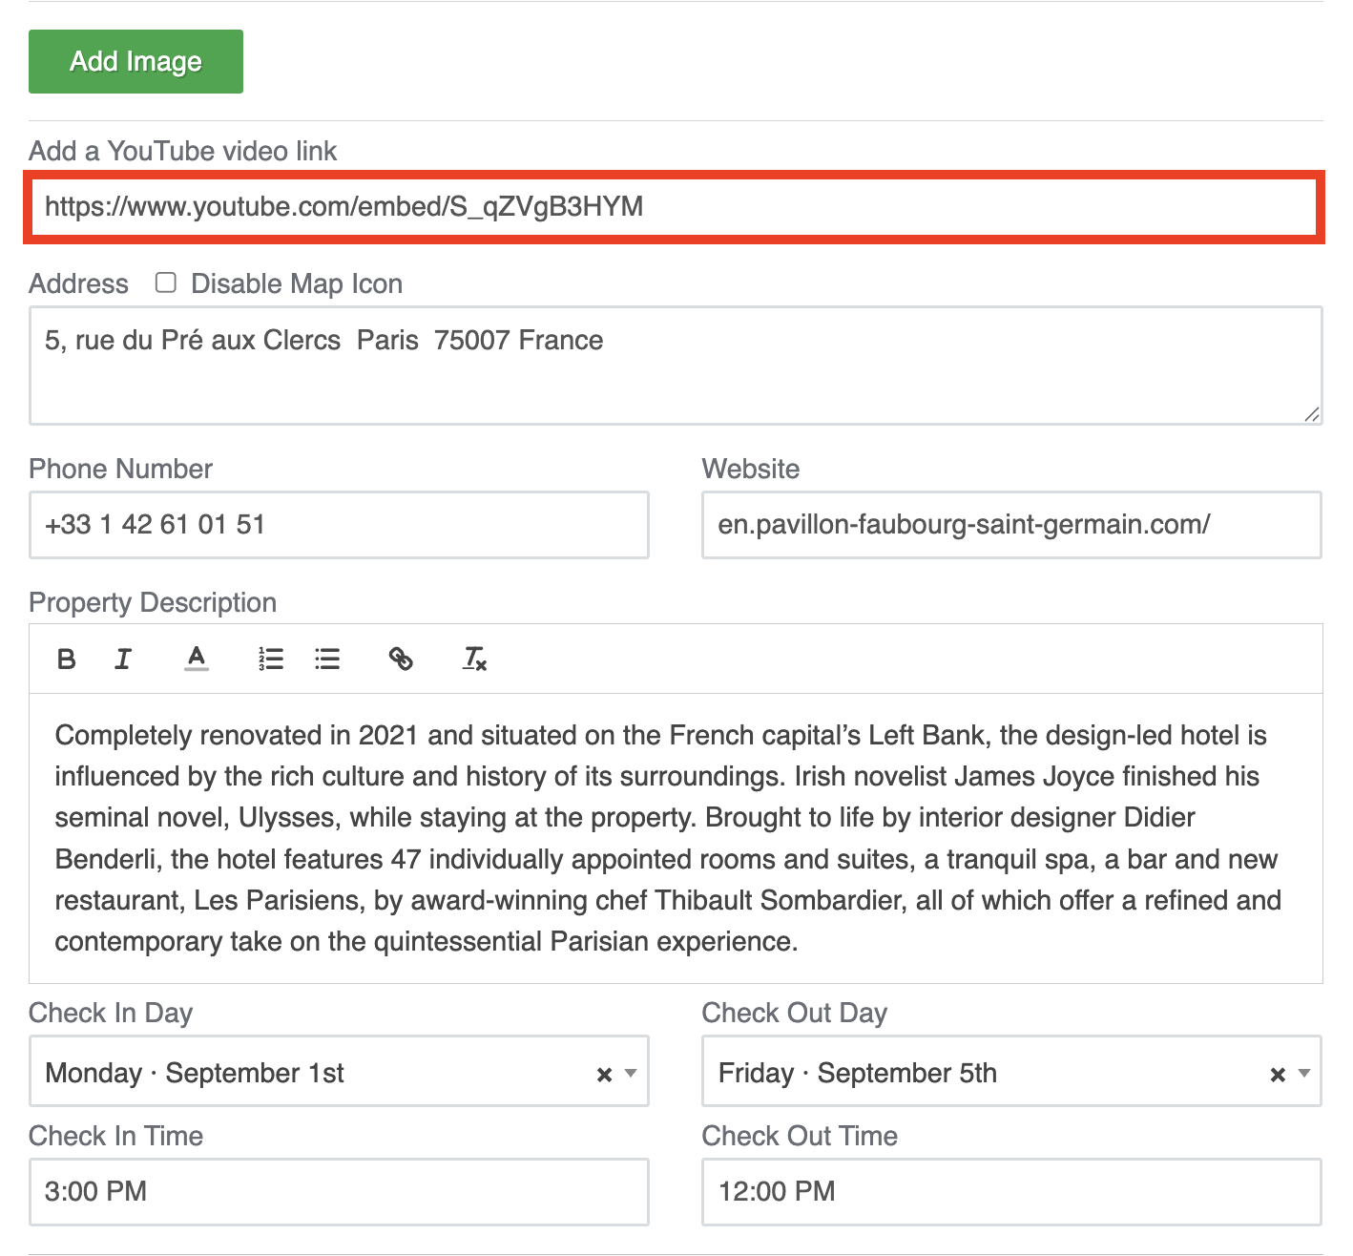Click the Check In Time field
The image size is (1353, 1256).
[339, 1192]
